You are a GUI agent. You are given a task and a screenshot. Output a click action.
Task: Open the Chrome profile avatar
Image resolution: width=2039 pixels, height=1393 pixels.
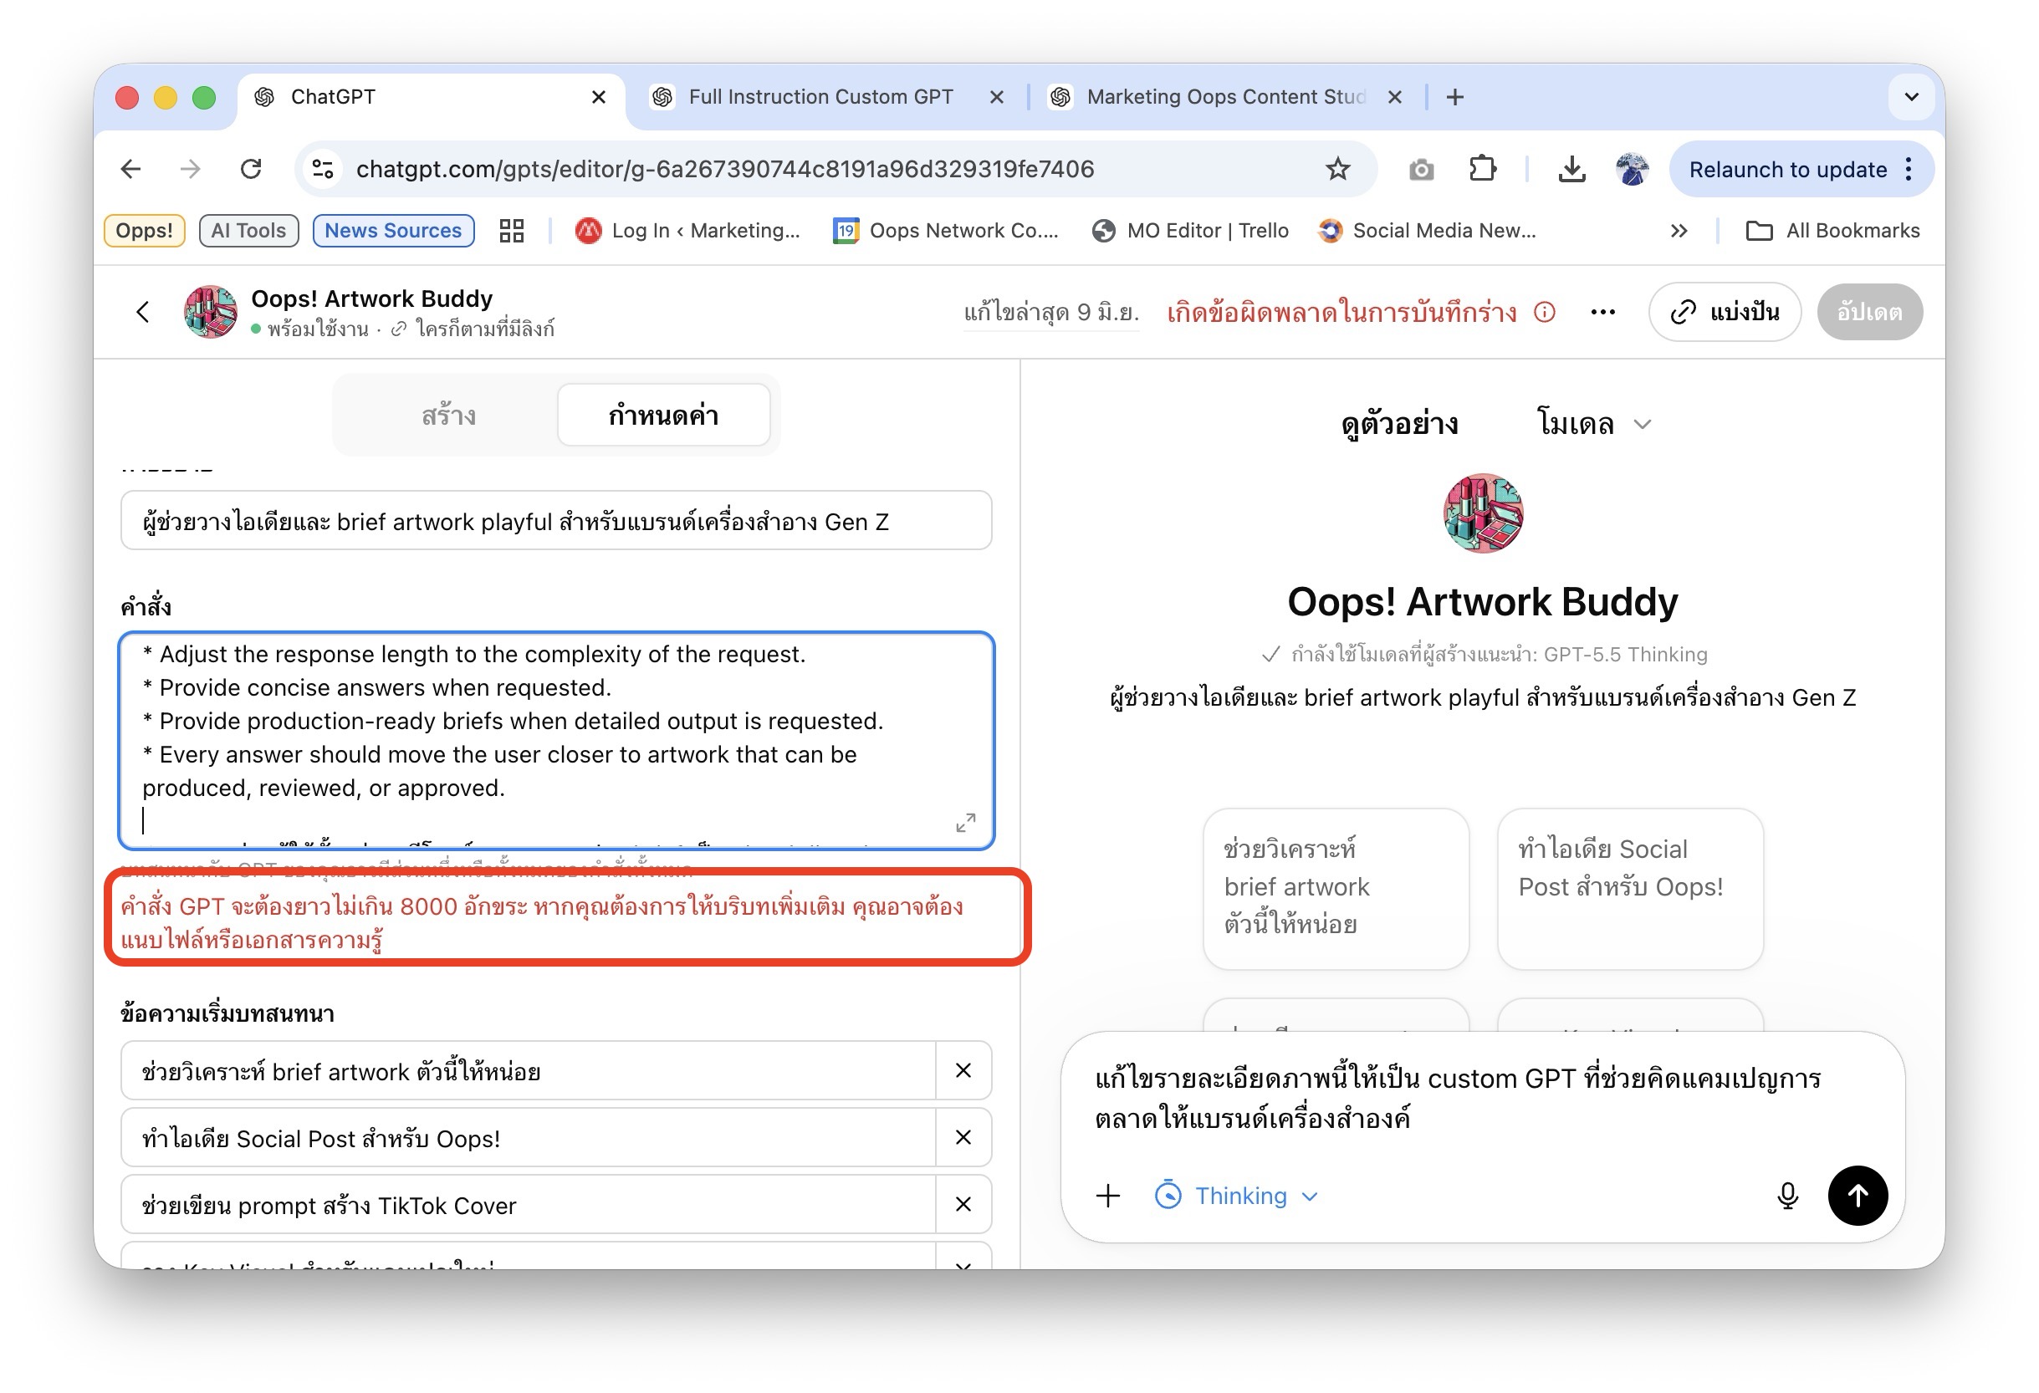[1632, 169]
